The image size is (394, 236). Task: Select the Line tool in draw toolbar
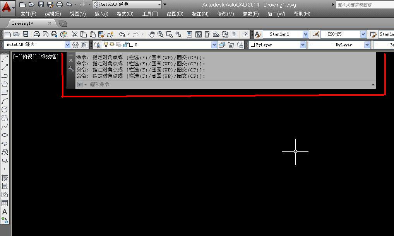(5, 59)
